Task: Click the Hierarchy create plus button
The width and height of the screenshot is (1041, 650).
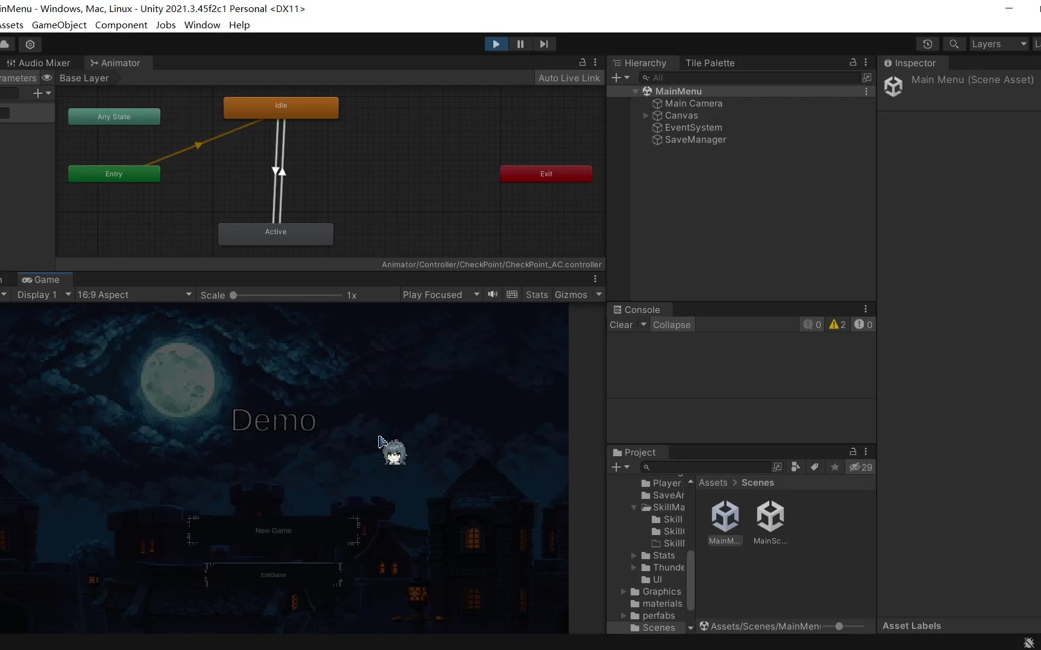Action: coord(620,78)
